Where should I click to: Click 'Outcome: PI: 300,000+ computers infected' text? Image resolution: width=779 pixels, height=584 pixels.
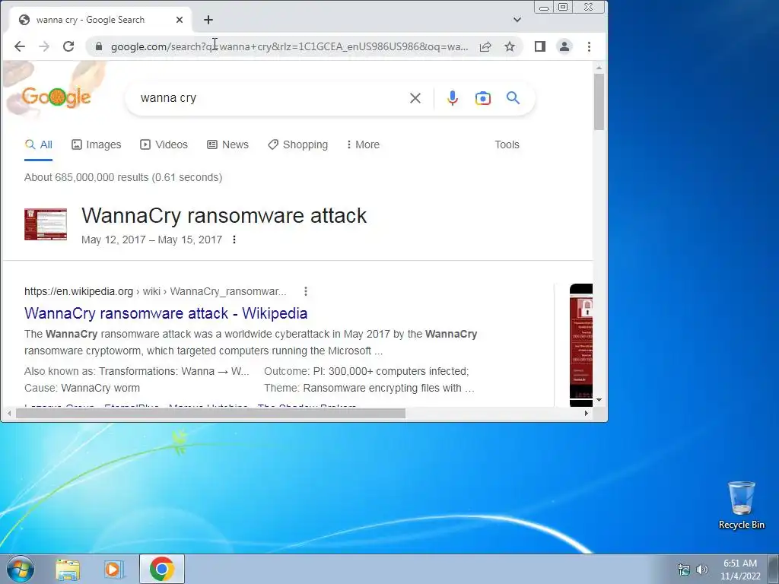(366, 371)
